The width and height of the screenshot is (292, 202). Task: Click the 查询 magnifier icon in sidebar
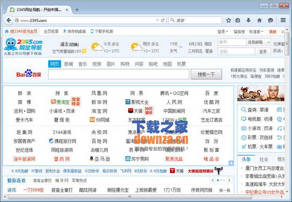(243, 110)
